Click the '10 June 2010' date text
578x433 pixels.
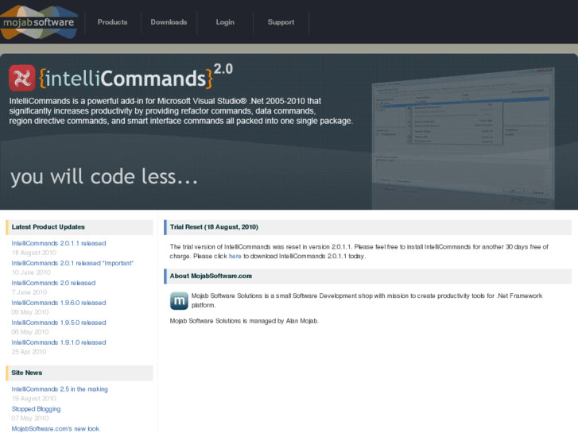pos(31,273)
